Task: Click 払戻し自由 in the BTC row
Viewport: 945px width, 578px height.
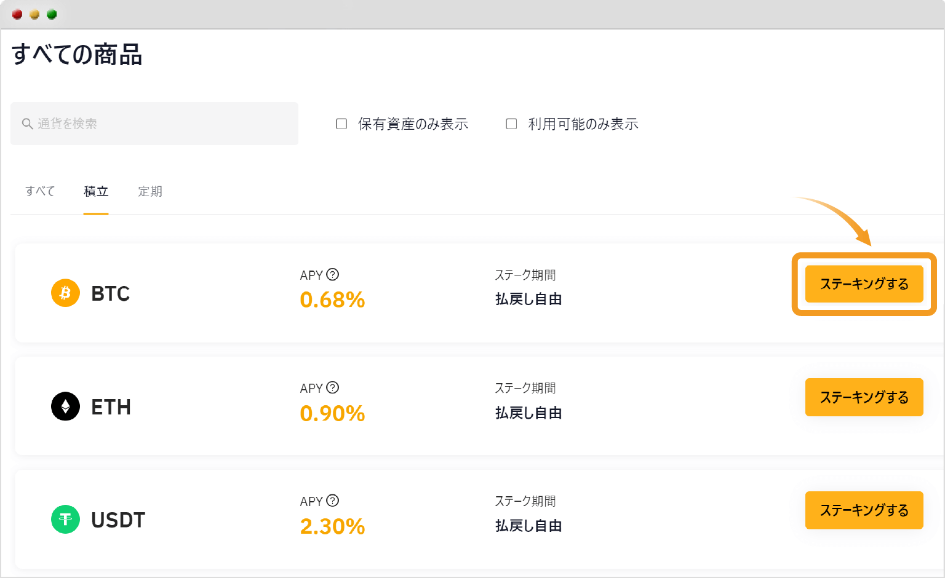Action: tap(528, 299)
